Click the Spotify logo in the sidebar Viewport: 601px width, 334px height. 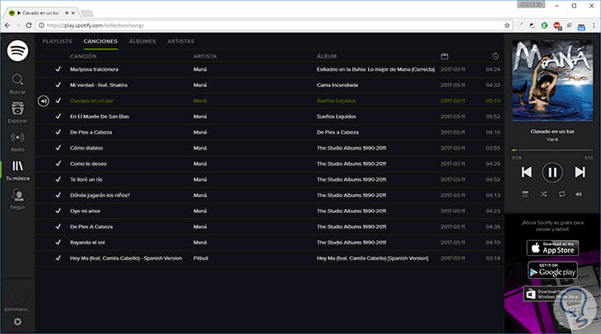17,50
